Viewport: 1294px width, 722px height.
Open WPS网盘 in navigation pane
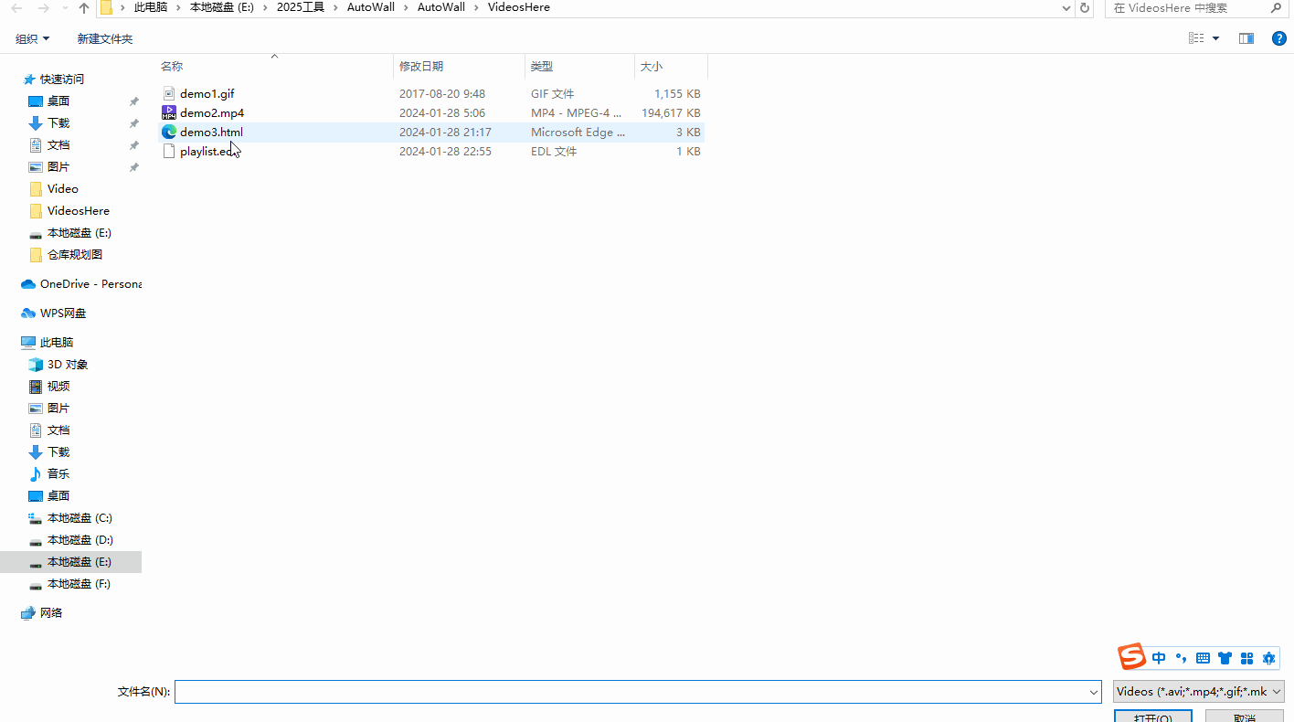[x=62, y=313]
